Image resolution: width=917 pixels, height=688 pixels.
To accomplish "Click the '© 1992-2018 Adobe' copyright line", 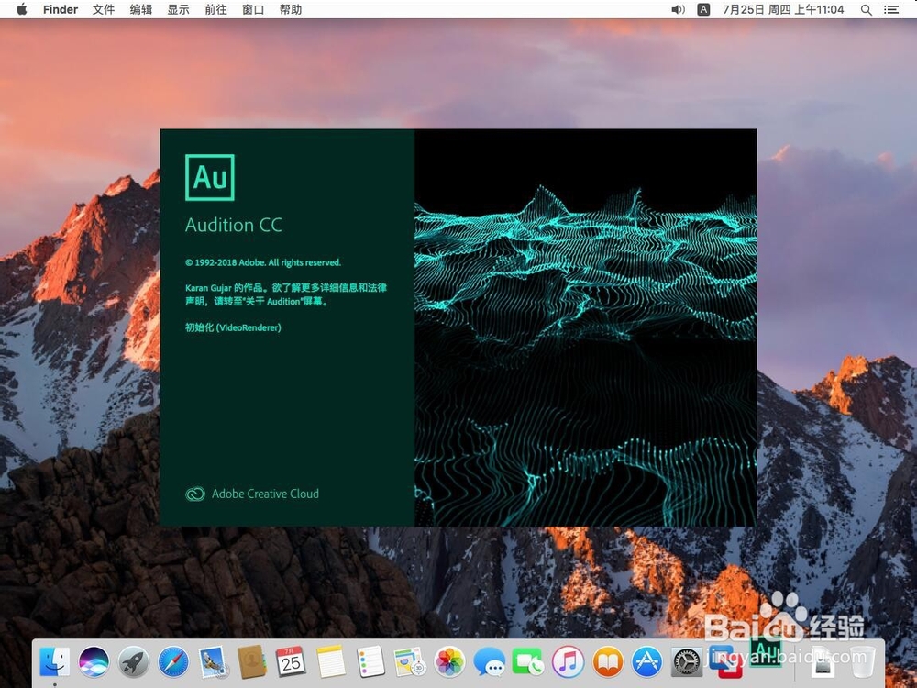I will [x=263, y=262].
